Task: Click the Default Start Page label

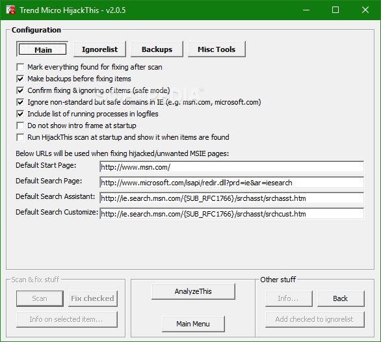Action: pyautogui.click(x=46, y=165)
